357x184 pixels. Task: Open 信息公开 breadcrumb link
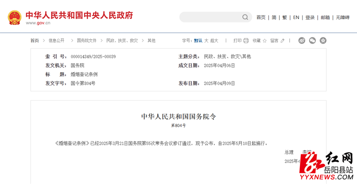[x=57, y=41]
